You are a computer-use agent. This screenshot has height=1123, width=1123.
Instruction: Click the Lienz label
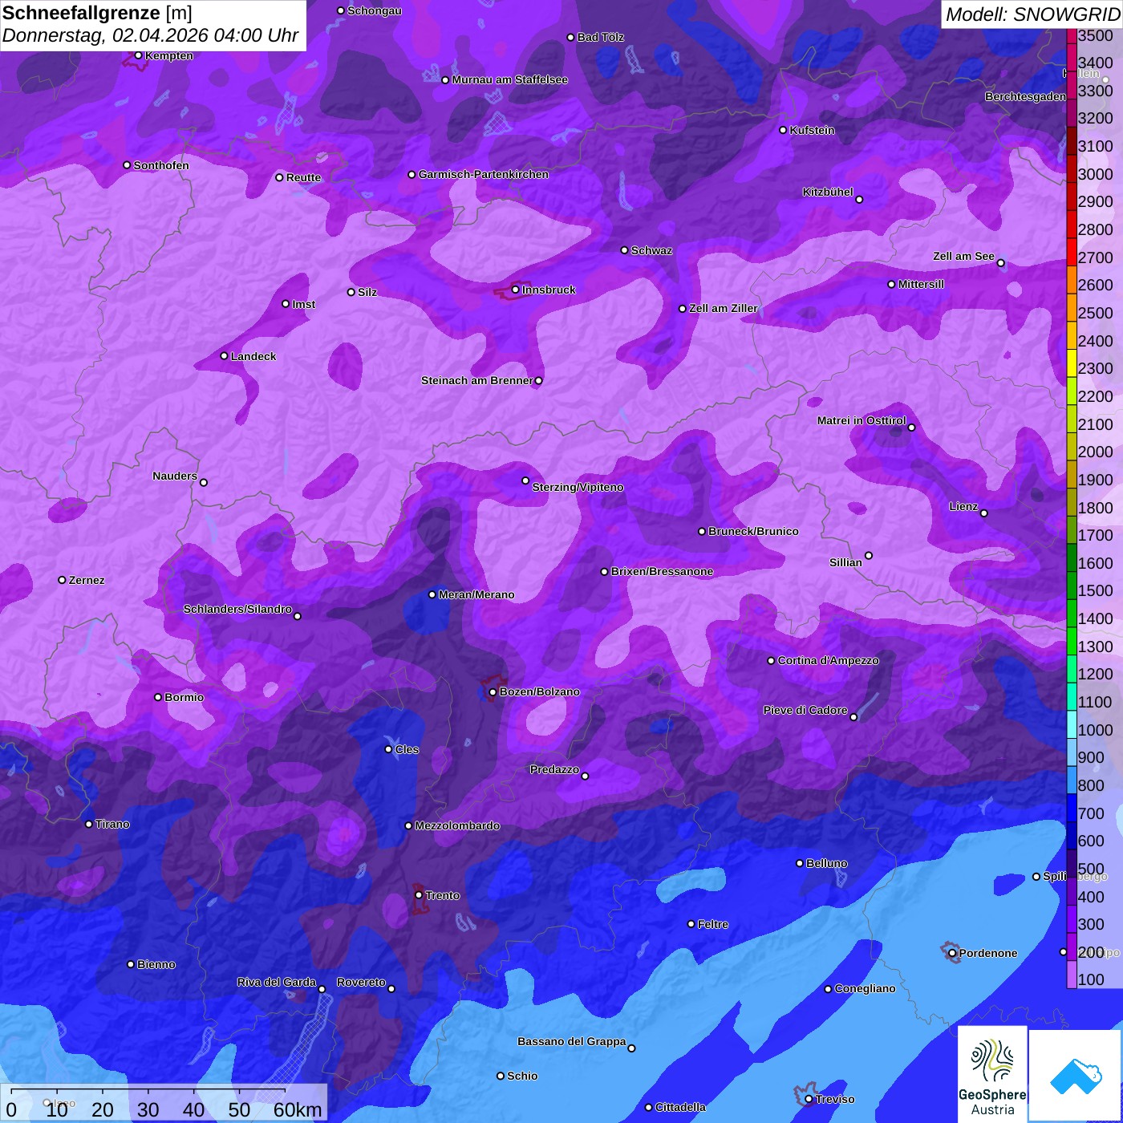(x=963, y=506)
